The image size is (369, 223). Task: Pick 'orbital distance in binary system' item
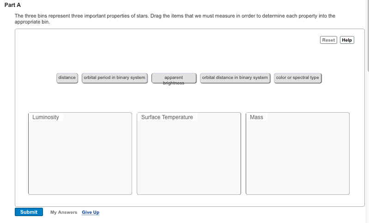[235, 78]
